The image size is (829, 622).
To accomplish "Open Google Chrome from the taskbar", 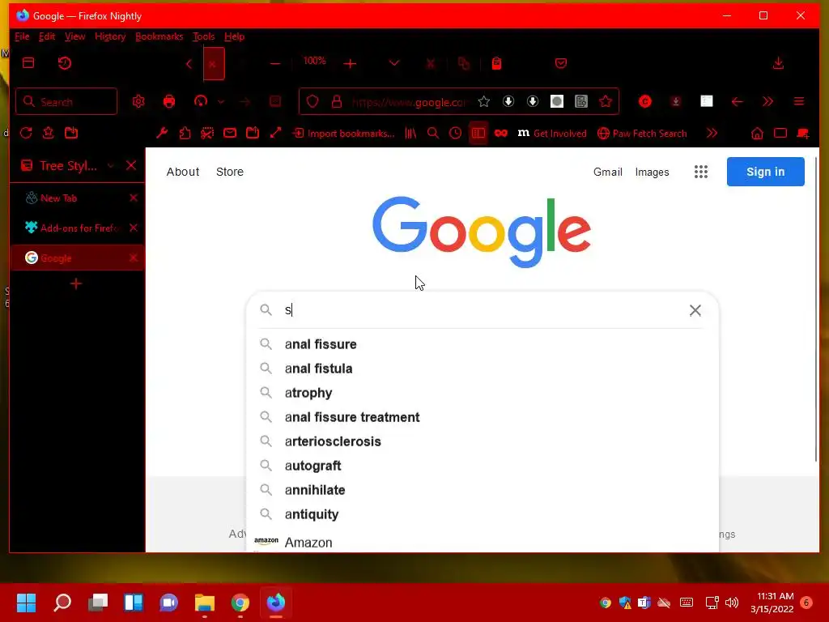I will point(240,603).
